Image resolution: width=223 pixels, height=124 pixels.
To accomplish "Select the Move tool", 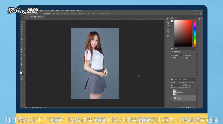I will click(x=22, y=19).
